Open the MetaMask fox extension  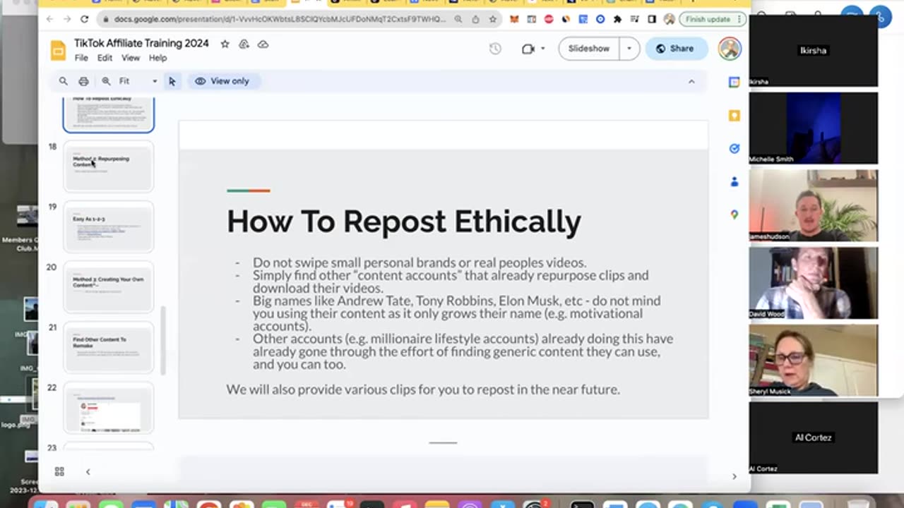pos(516,19)
